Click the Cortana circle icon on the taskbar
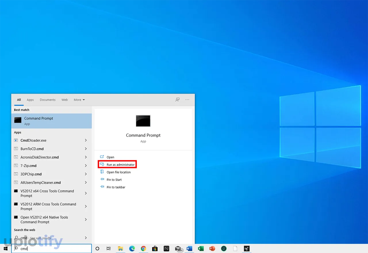This screenshot has height=253, width=368. (97, 248)
